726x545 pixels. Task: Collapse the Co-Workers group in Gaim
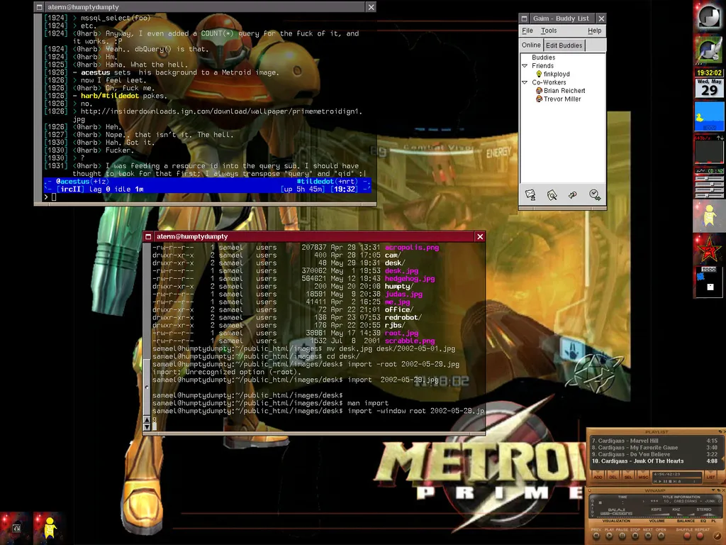coord(525,82)
